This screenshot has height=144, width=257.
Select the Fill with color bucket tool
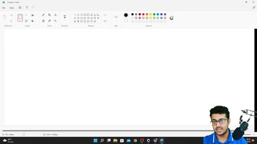[x=49, y=15]
